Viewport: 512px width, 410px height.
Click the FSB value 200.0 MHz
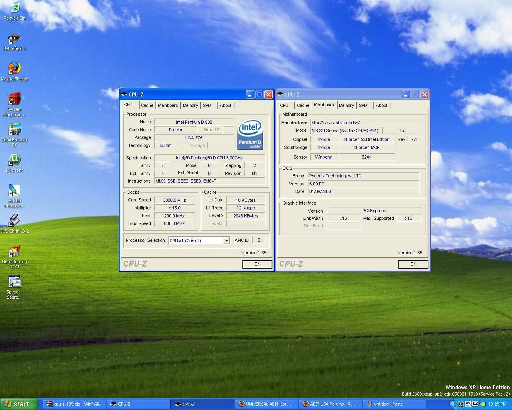click(x=174, y=216)
